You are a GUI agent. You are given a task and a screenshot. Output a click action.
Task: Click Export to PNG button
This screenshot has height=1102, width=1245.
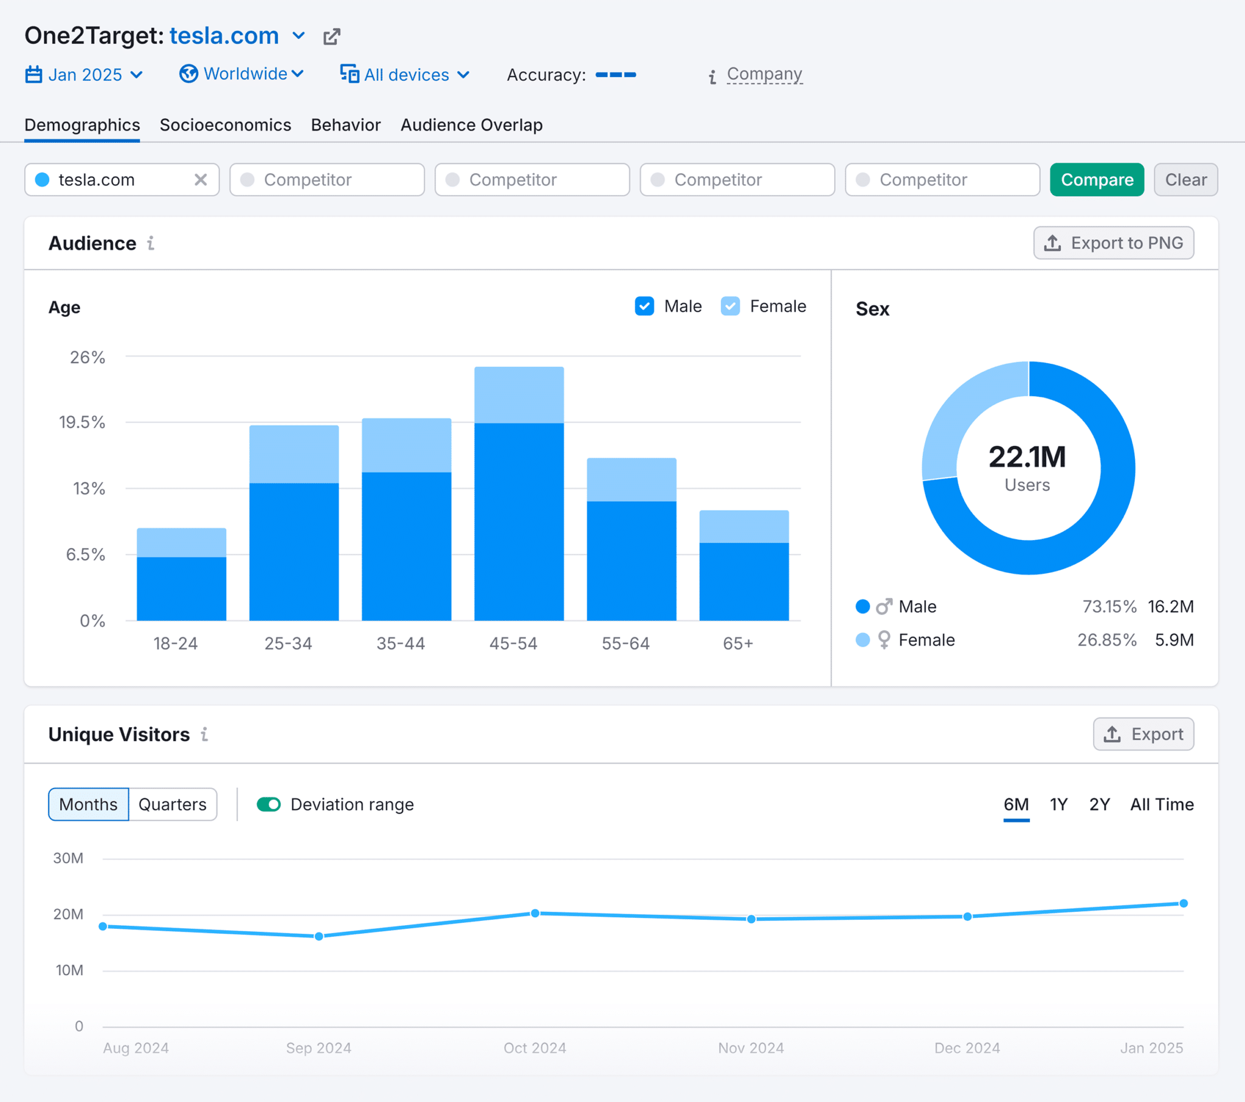pyautogui.click(x=1114, y=243)
